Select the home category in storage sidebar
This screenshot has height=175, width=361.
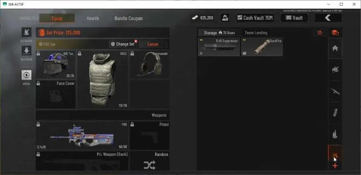(x=335, y=48)
